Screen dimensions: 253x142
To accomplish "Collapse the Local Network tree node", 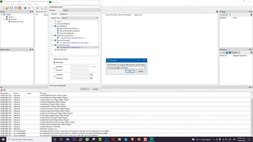I will [x=53, y=26].
